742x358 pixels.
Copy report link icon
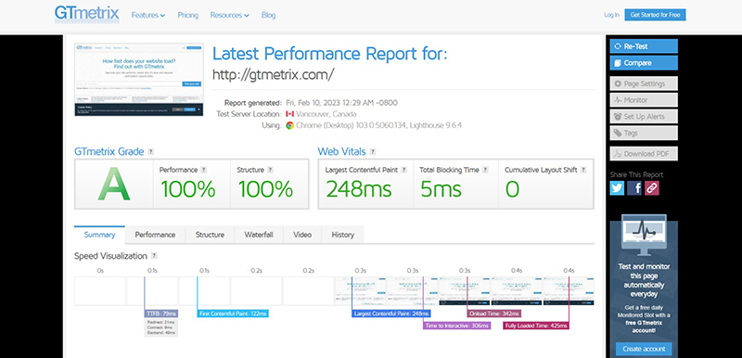pos(652,188)
